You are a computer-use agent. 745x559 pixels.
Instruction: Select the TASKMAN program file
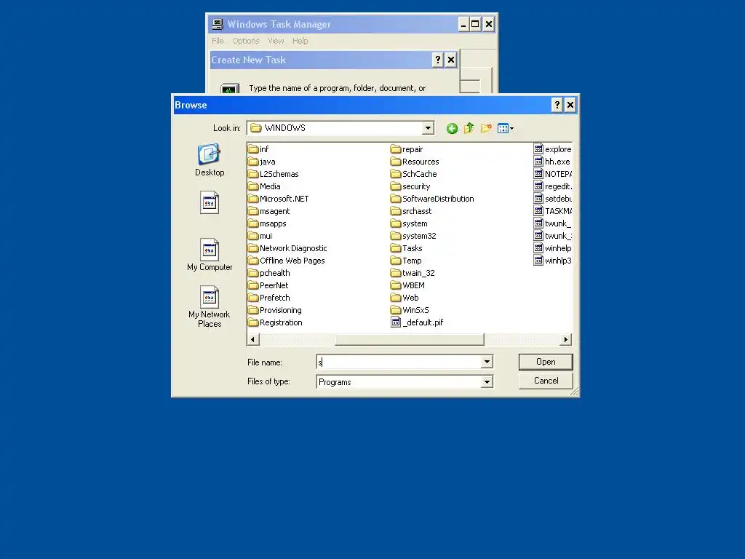point(553,211)
